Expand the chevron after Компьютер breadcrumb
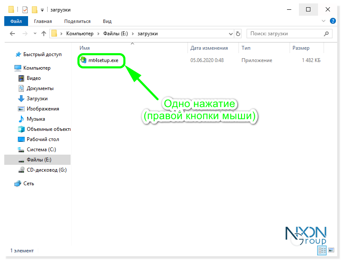 [x=98, y=34]
